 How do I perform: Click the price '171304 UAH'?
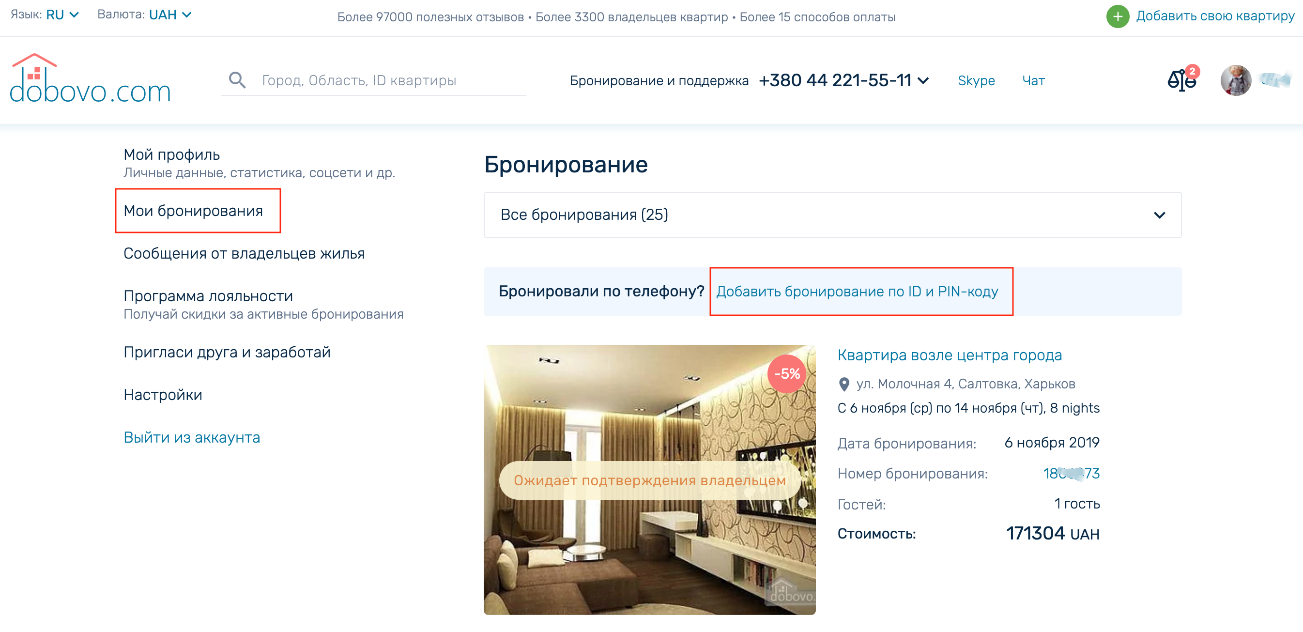[x=1052, y=533]
